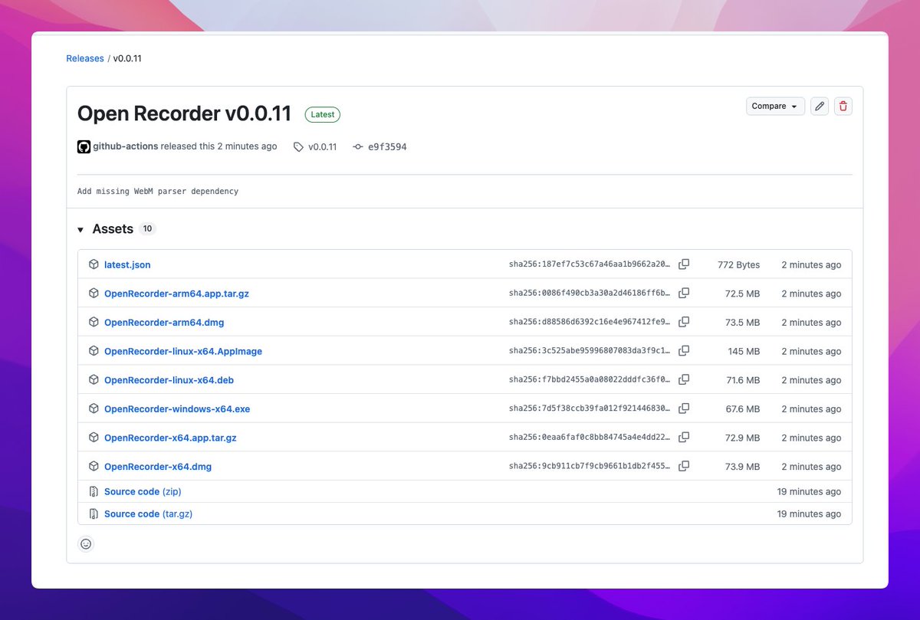Download latest.json asset
Screen dimensions: 920x620
[127, 264]
